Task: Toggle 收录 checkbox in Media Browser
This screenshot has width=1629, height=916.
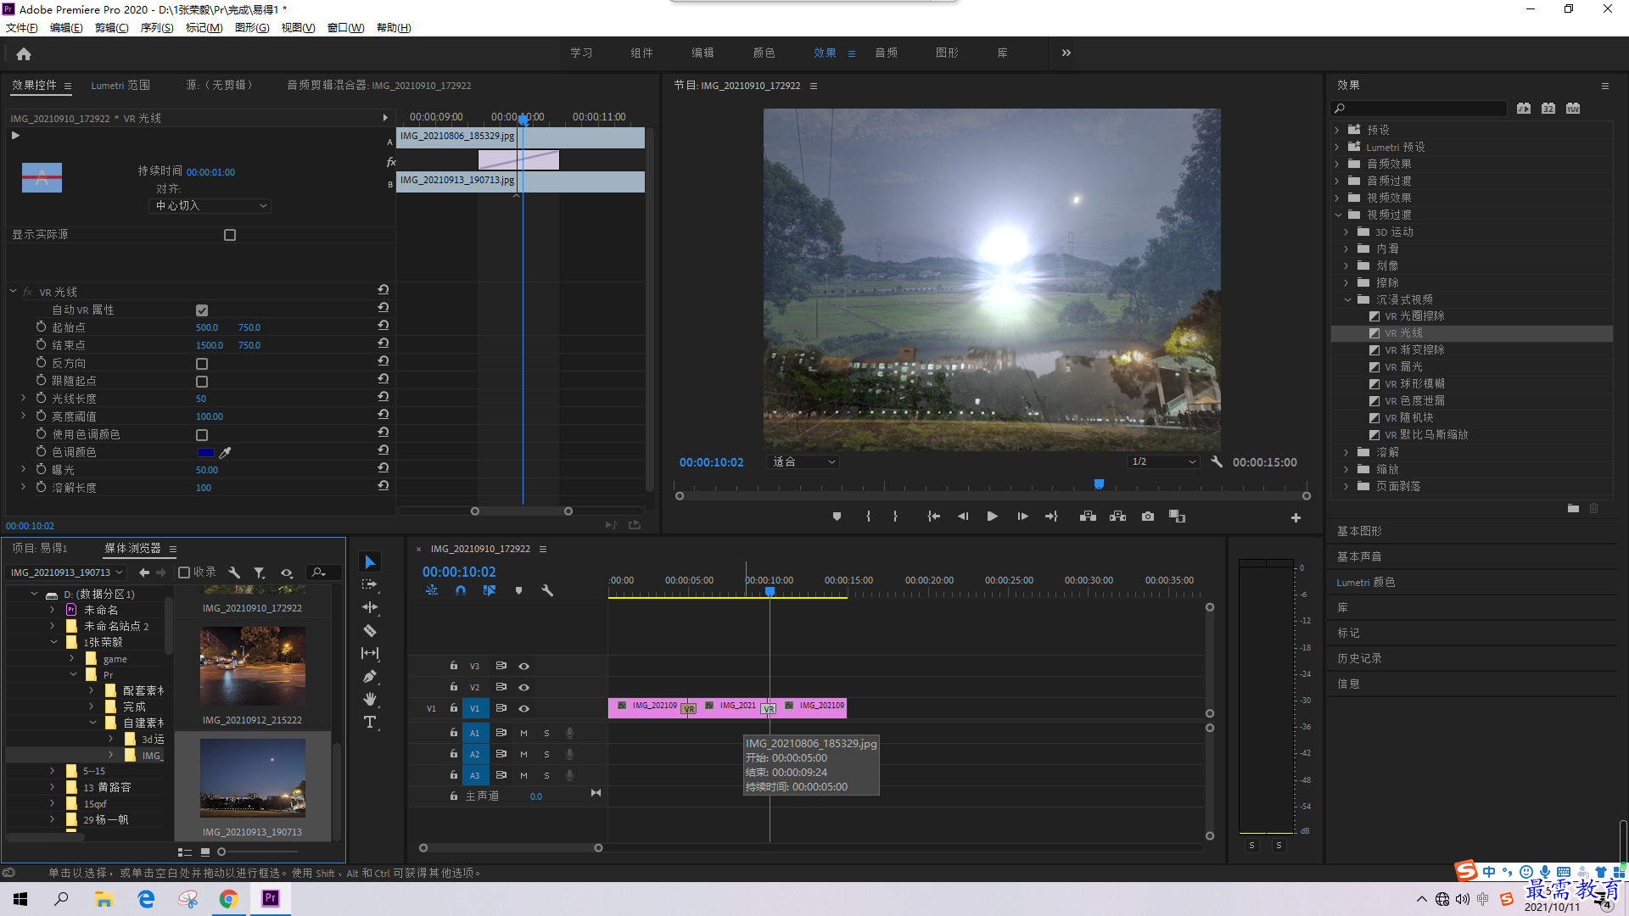Action: [183, 572]
